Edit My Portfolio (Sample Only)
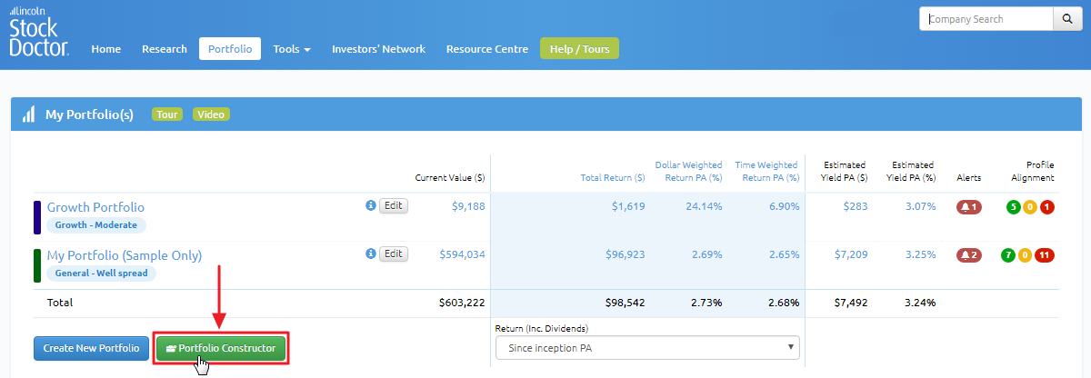 coord(394,254)
